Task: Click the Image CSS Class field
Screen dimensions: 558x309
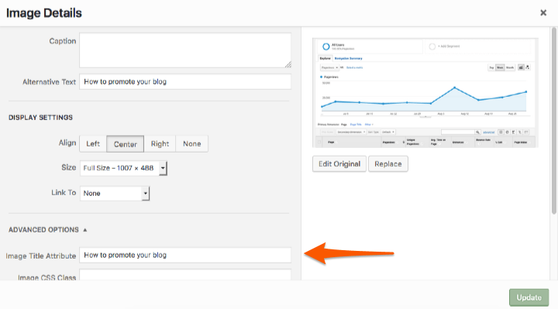Action: coord(185,275)
